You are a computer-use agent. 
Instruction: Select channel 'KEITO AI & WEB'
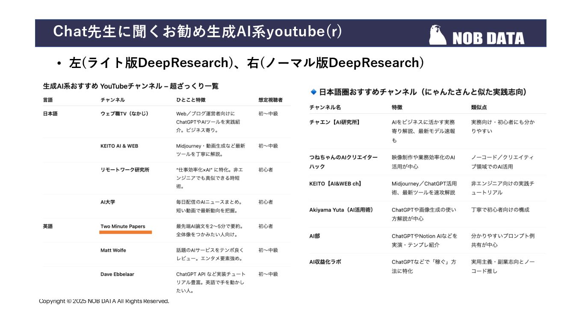(x=119, y=146)
